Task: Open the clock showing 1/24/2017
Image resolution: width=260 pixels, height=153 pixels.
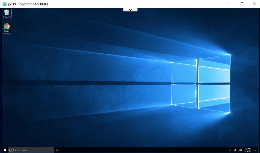Action: coord(248,150)
